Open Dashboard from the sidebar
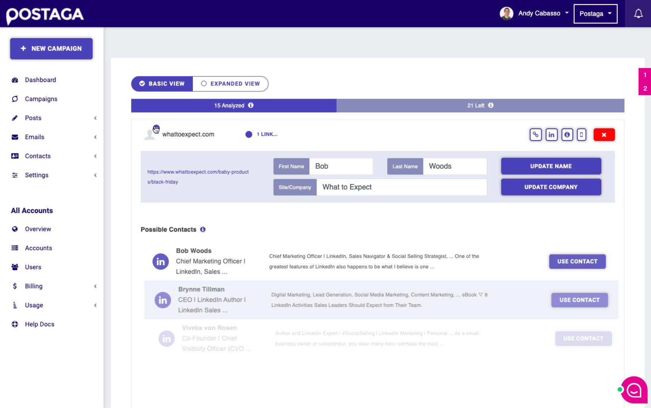This screenshot has width=651, height=408. pyautogui.click(x=40, y=80)
